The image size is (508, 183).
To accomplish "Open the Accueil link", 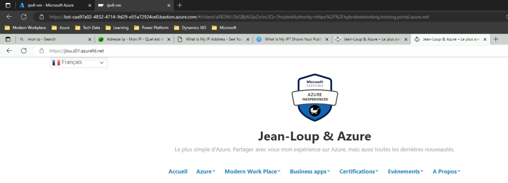I will pos(178,172).
